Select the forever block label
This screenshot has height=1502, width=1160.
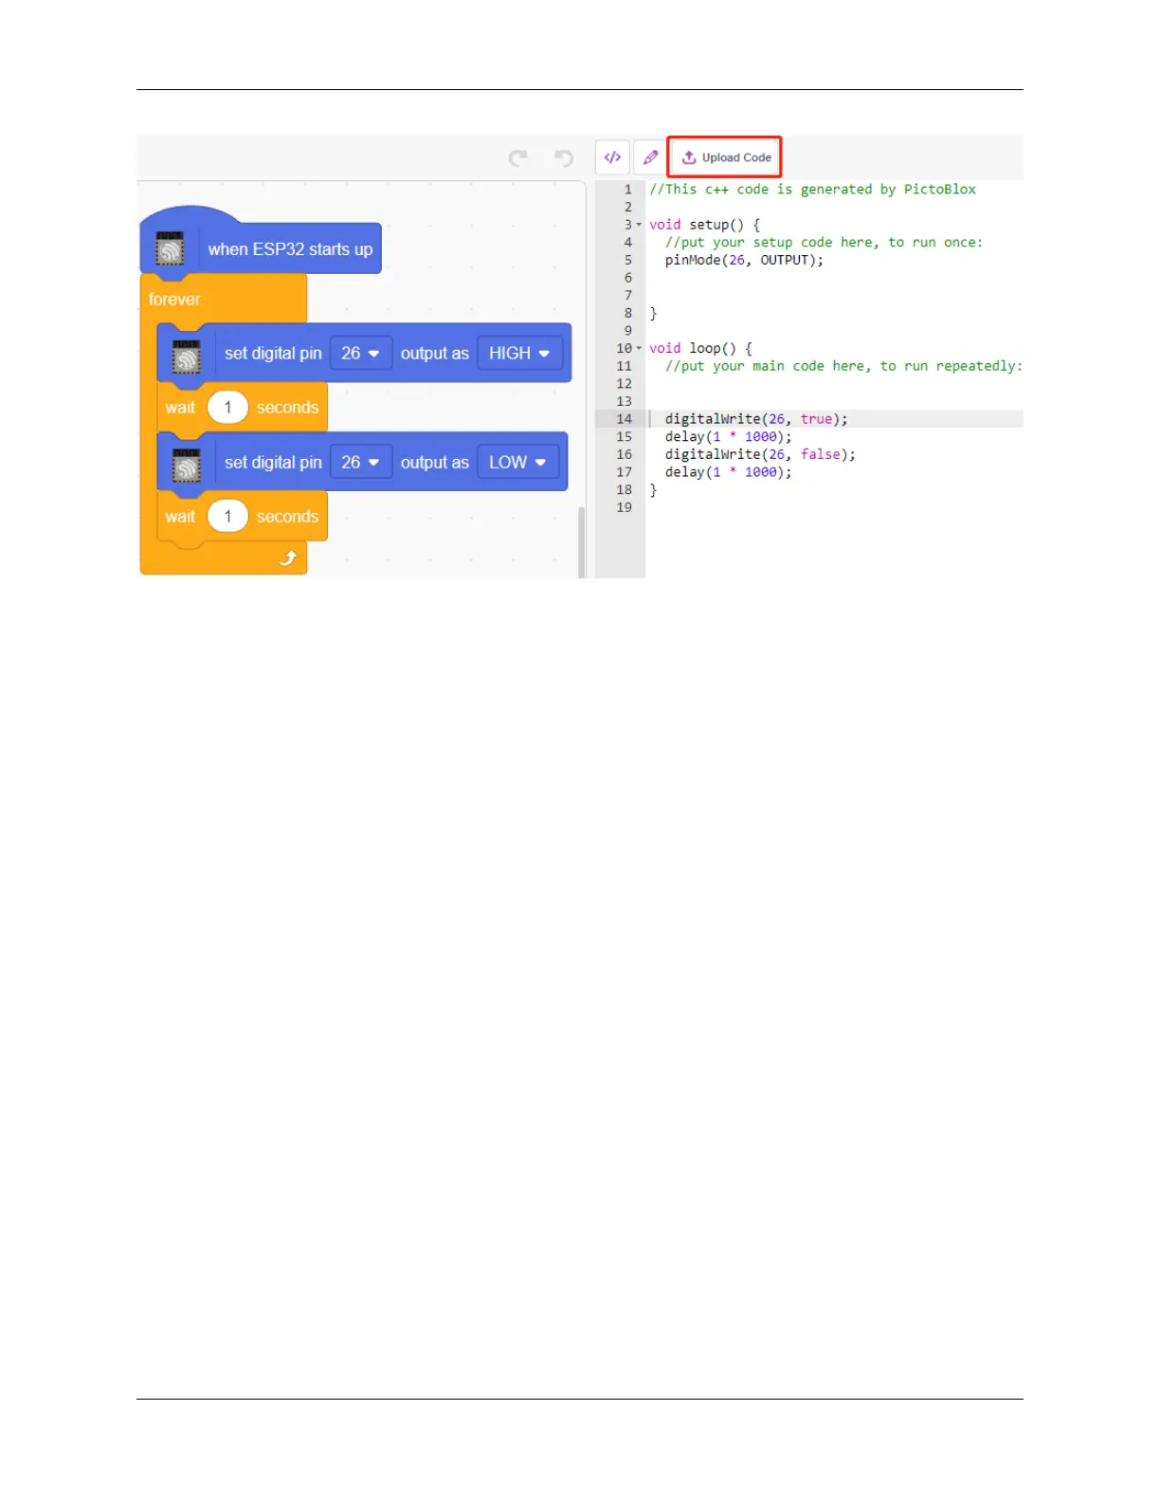pyautogui.click(x=174, y=299)
